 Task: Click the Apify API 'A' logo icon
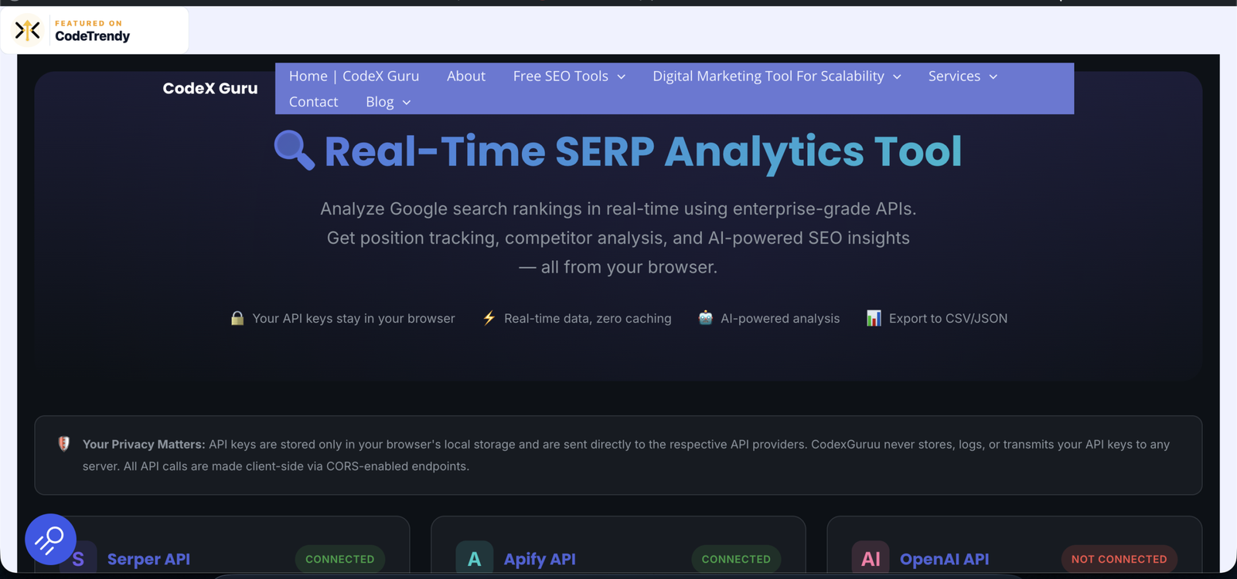(475, 557)
